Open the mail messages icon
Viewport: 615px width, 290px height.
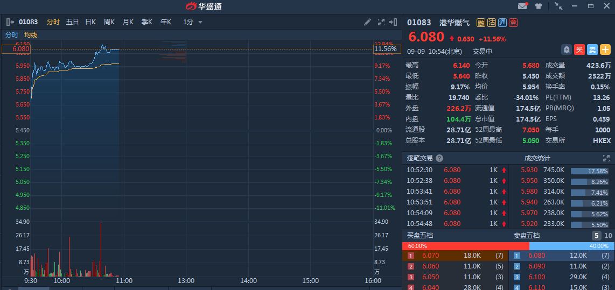522,6
